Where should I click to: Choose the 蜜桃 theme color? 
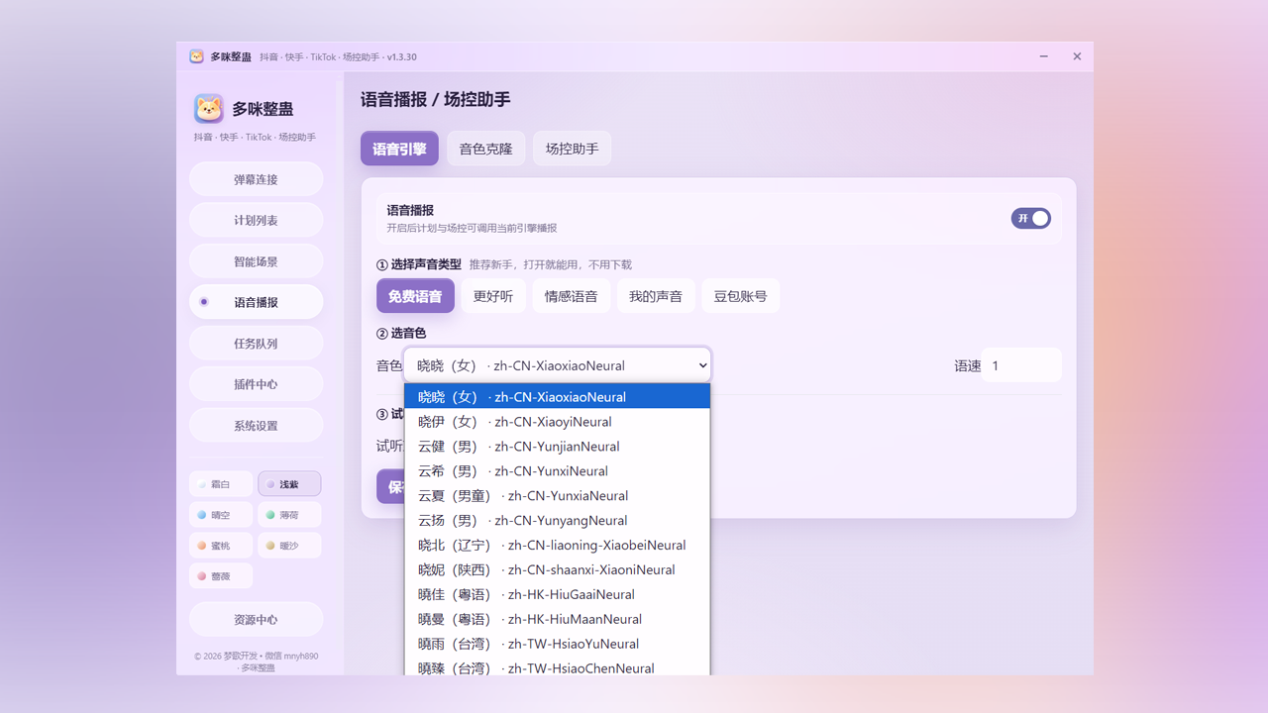pos(221,546)
